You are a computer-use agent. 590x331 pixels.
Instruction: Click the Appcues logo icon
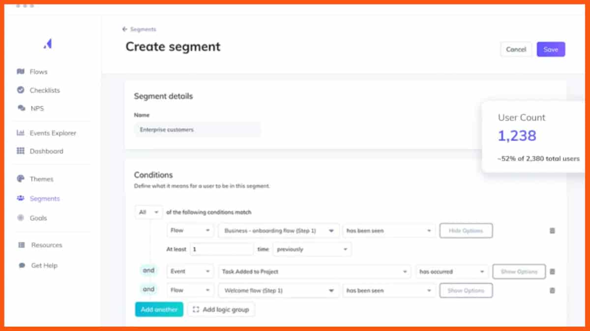(48, 44)
